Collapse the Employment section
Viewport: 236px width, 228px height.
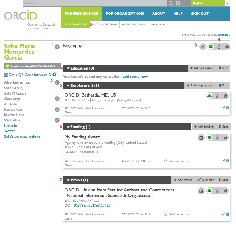click(x=68, y=85)
